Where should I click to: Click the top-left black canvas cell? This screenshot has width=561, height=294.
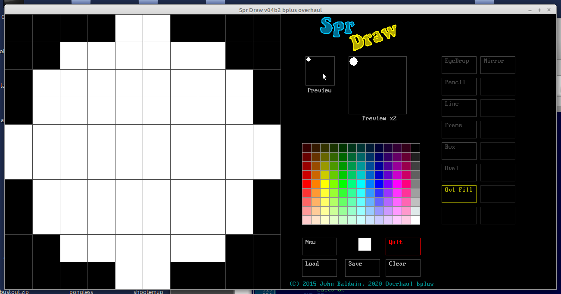point(19,28)
